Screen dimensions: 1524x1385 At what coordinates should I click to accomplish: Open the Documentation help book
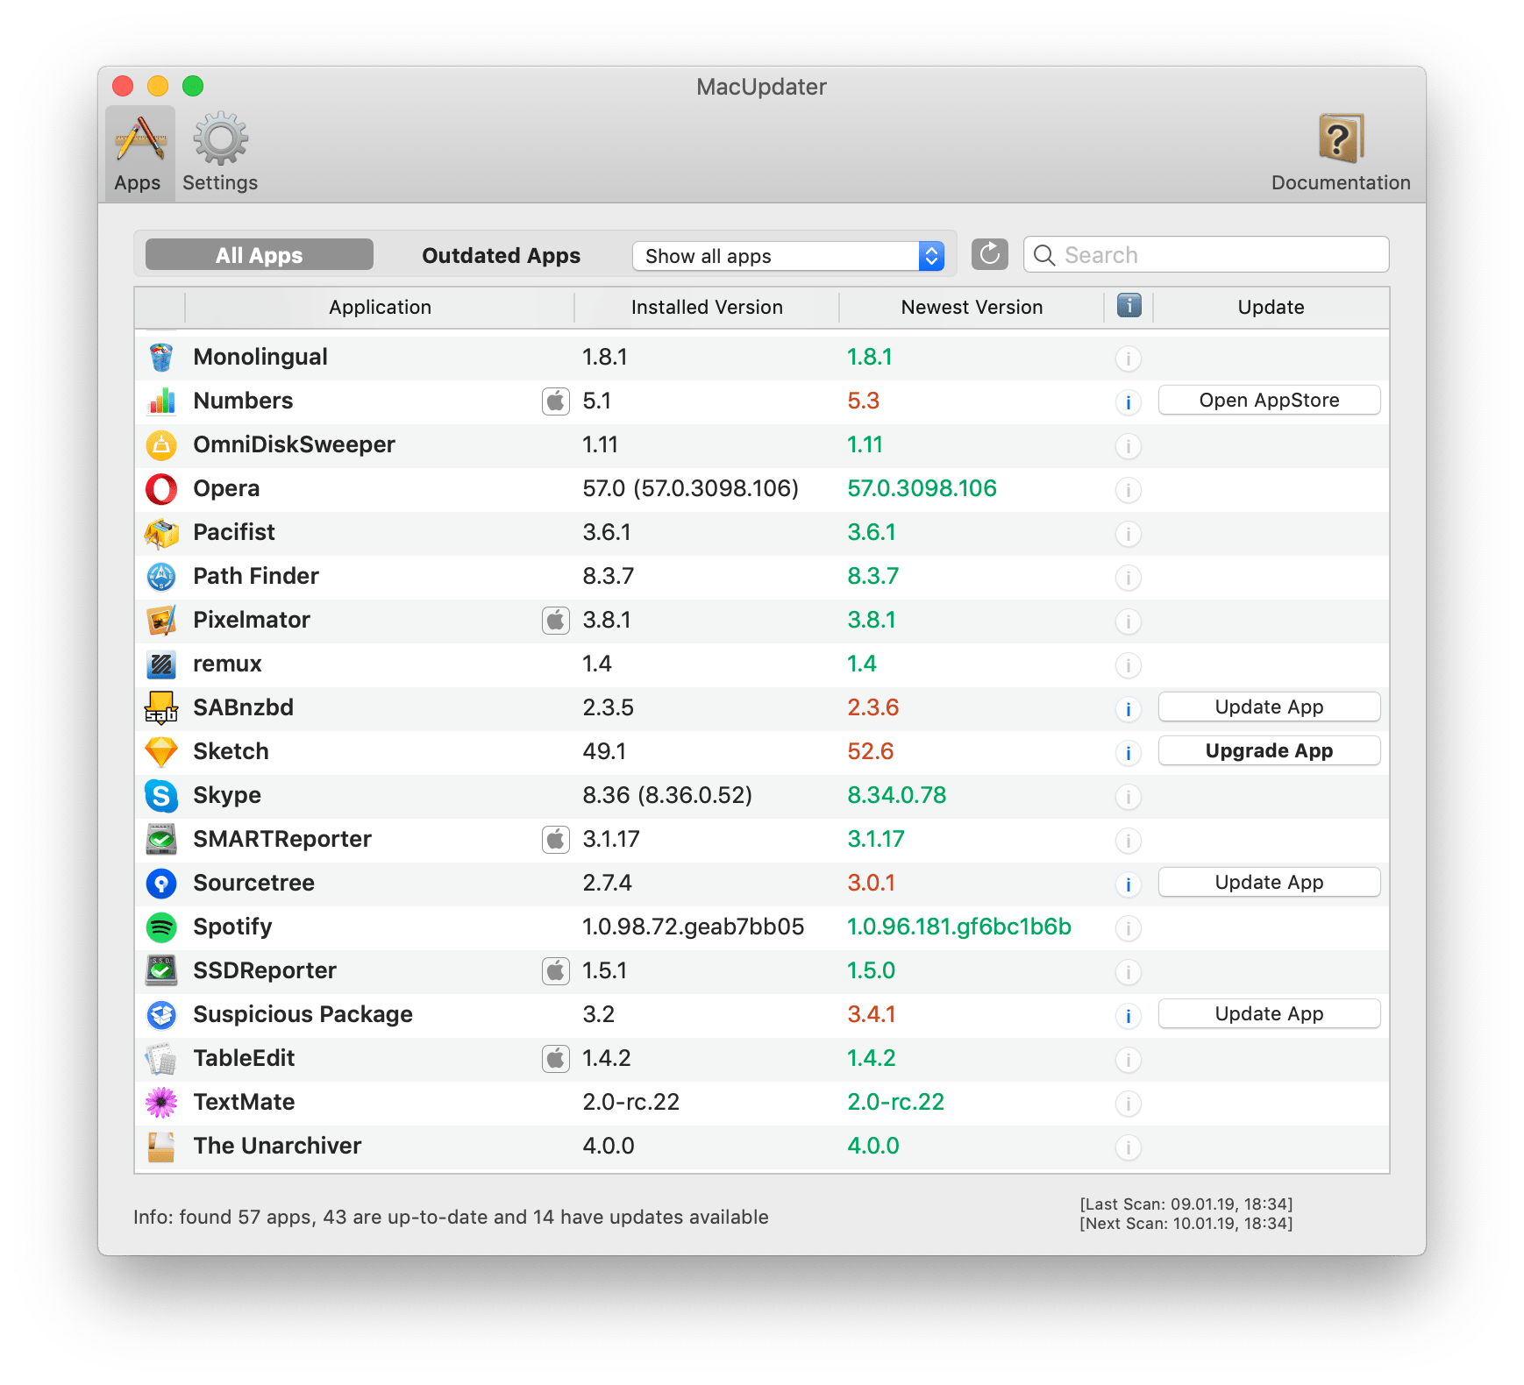(x=1341, y=153)
